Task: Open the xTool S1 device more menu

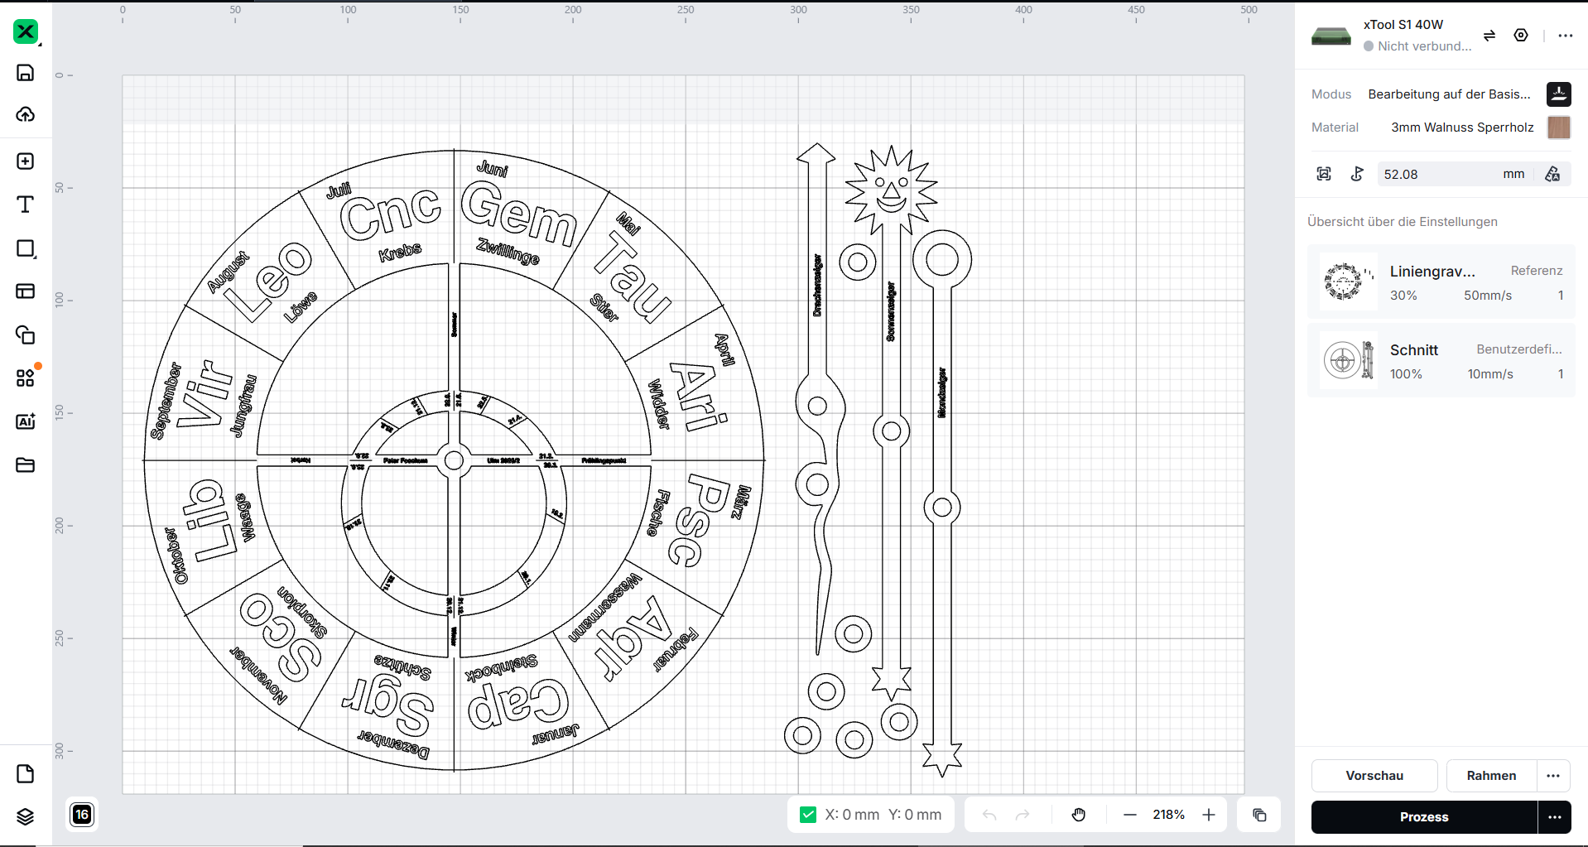Action: pyautogui.click(x=1565, y=36)
